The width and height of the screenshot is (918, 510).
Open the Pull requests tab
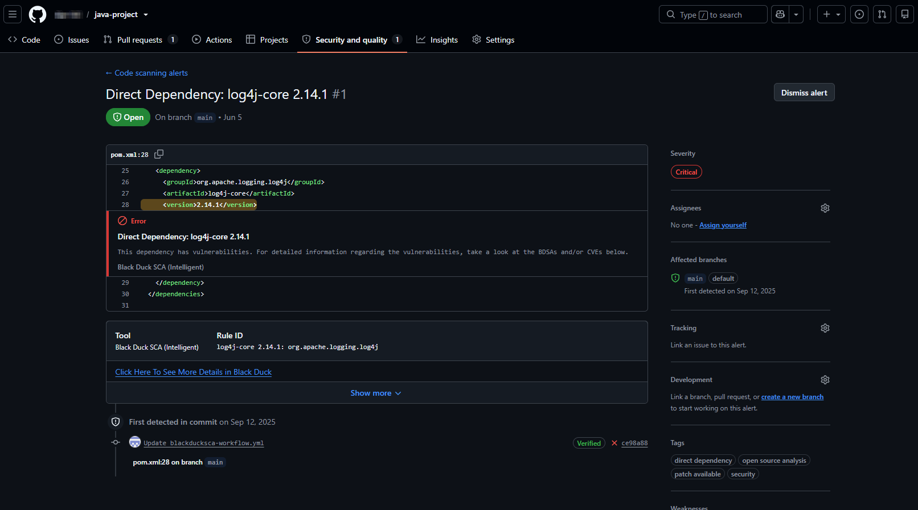tap(141, 40)
